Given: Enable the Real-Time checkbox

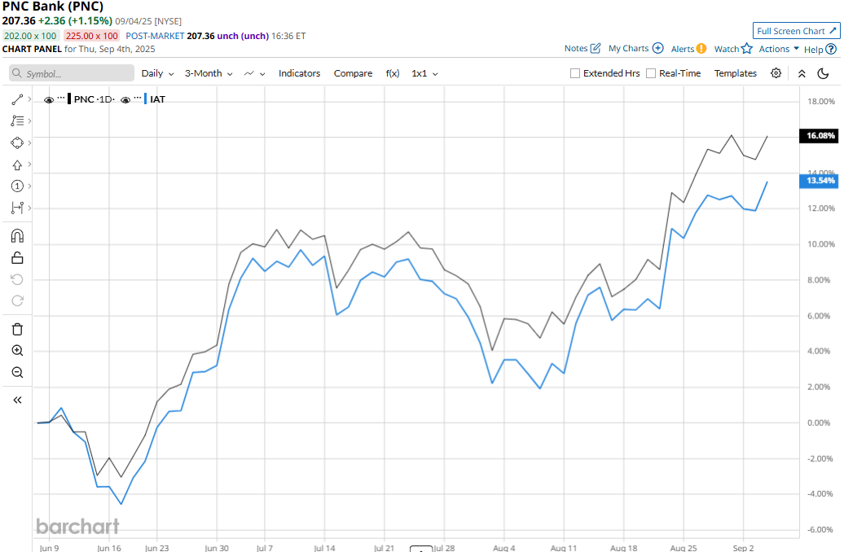Looking at the screenshot, I should [x=651, y=73].
